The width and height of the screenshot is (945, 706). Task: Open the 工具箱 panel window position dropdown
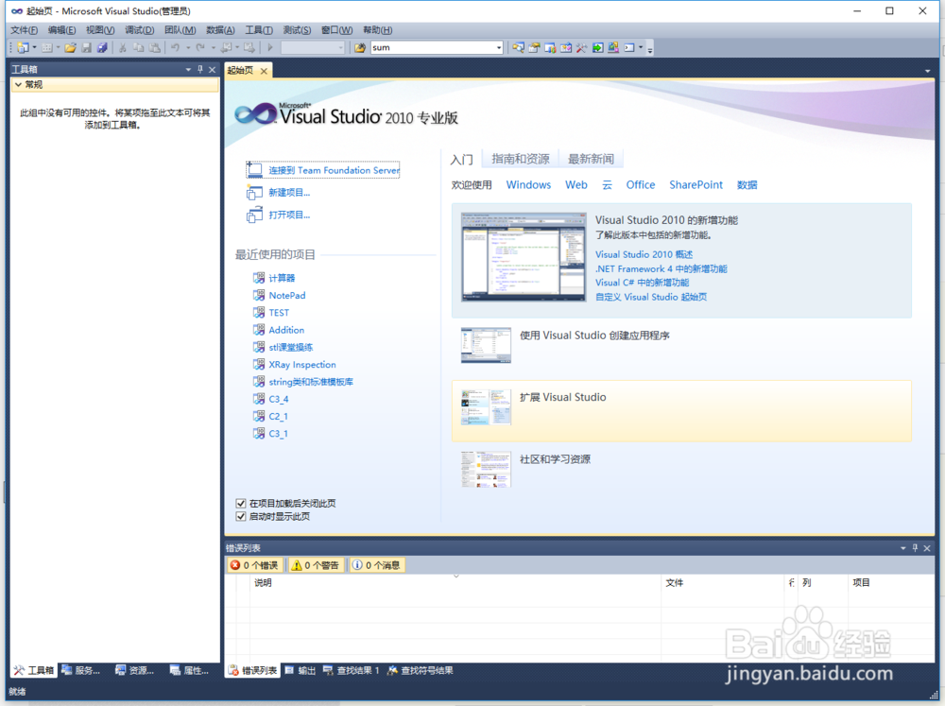(189, 69)
